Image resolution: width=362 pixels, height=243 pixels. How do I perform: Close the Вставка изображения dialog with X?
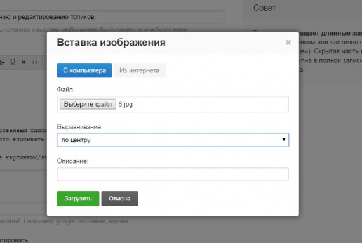[x=288, y=42]
